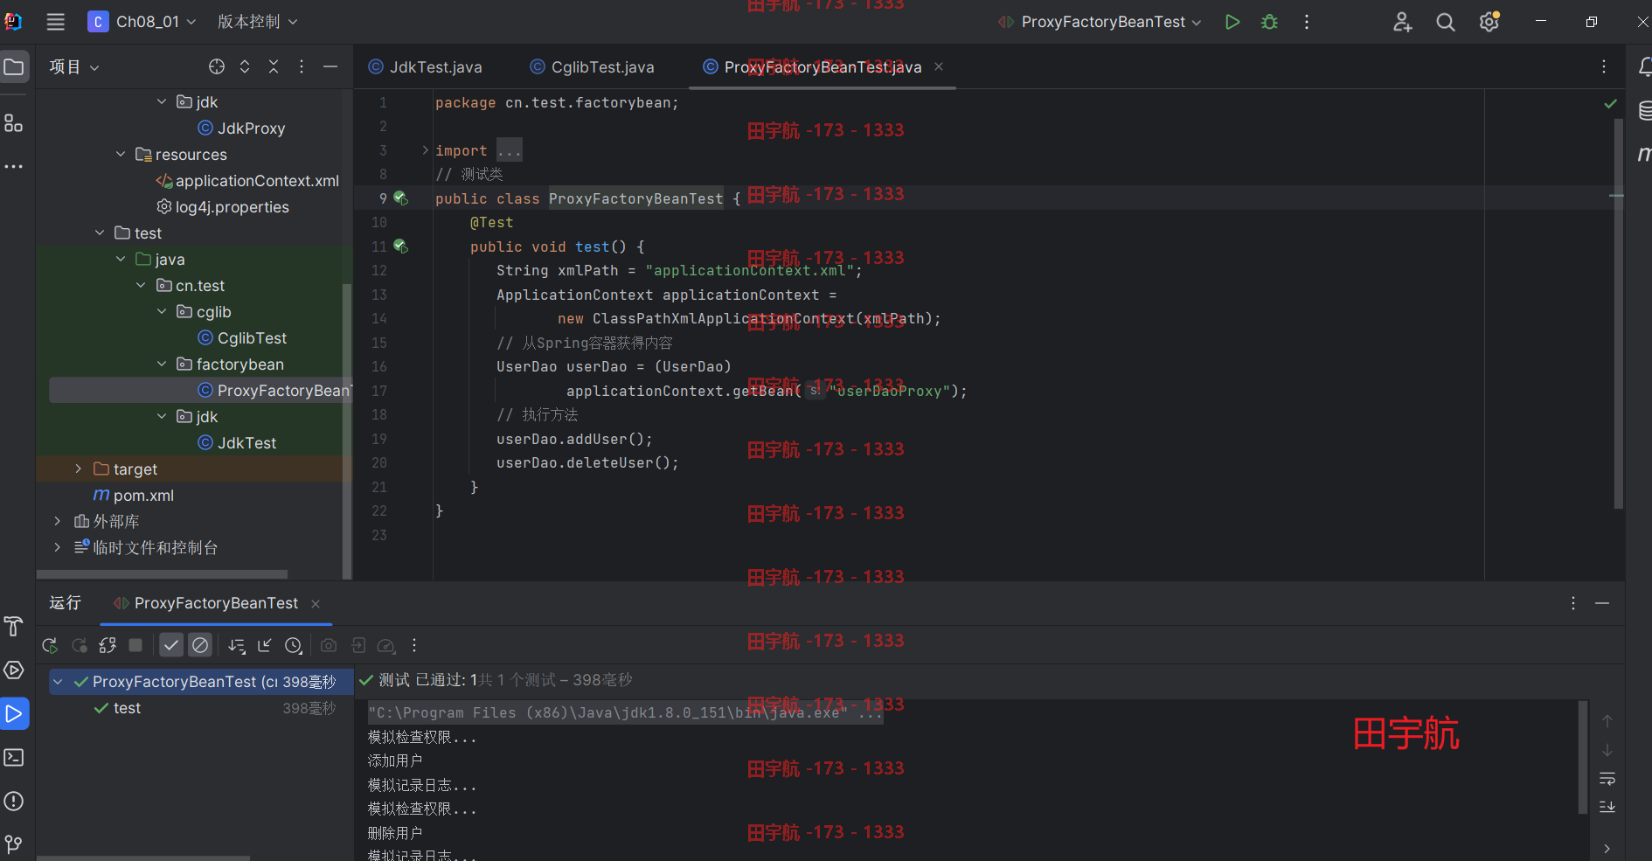Expand the target folder
Image resolution: width=1652 pixels, height=861 pixels.
pos(78,469)
